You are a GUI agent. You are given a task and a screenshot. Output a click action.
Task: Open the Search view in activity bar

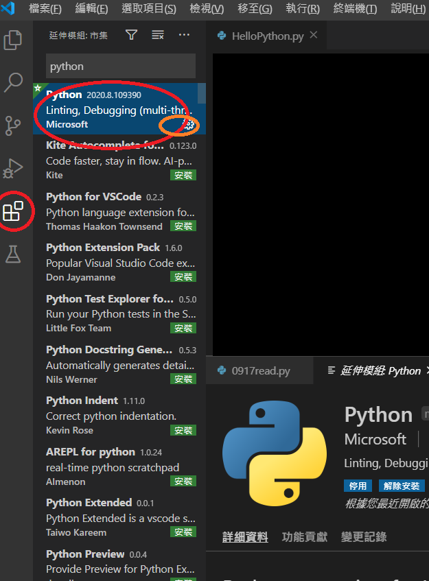pyautogui.click(x=13, y=82)
